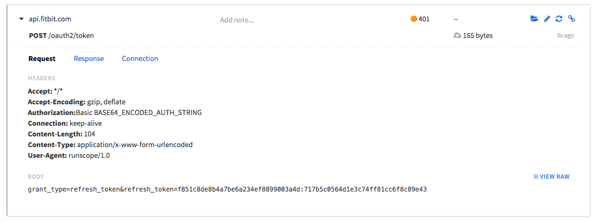Select the POST /oauth2/token path text
The height and width of the screenshot is (222, 597).
(x=61, y=36)
